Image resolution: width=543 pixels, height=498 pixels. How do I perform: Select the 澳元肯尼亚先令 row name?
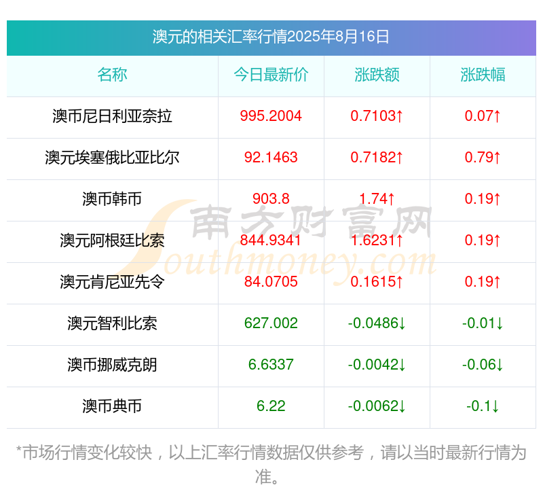click(x=112, y=282)
